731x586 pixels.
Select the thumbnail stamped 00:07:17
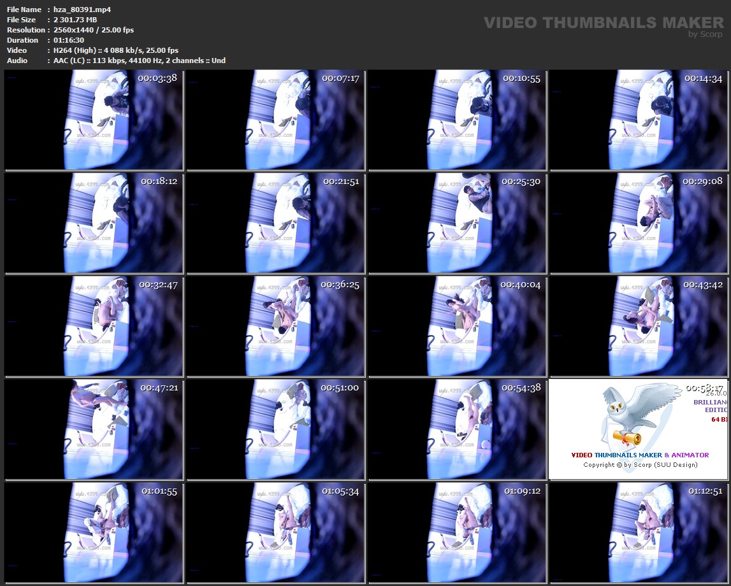275,120
